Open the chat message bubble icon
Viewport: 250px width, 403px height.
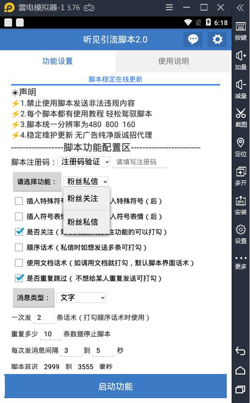[x=193, y=39]
